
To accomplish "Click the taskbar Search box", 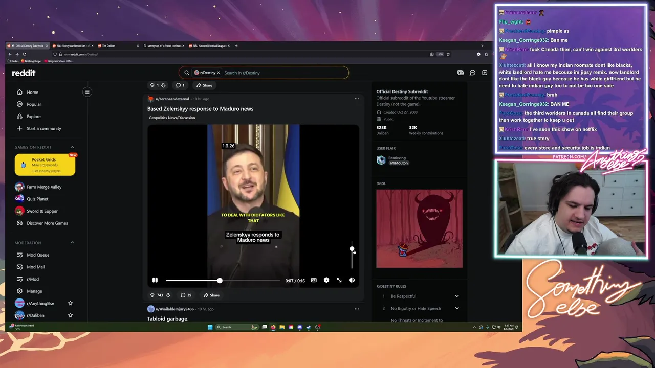I will [x=237, y=327].
